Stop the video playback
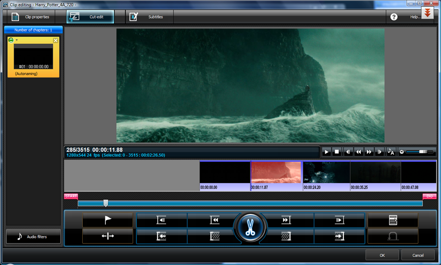441x265 pixels. (x=337, y=152)
